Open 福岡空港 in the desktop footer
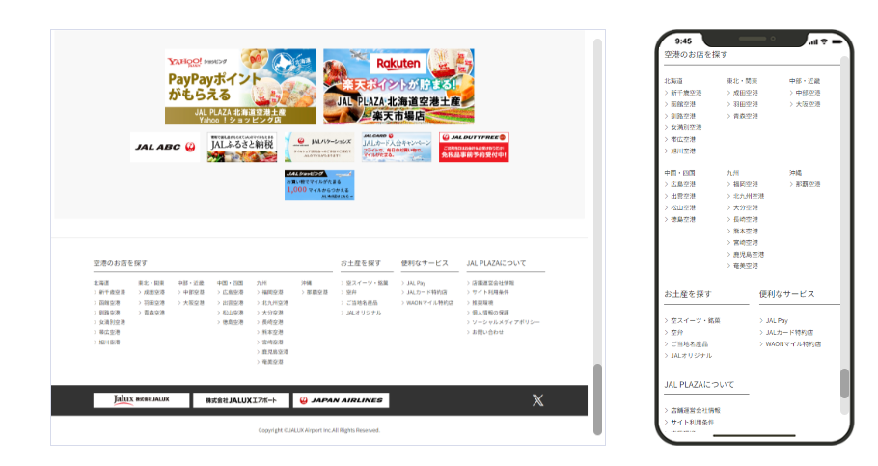Image resolution: width=878 pixels, height=466 pixels. pyautogui.click(x=273, y=292)
